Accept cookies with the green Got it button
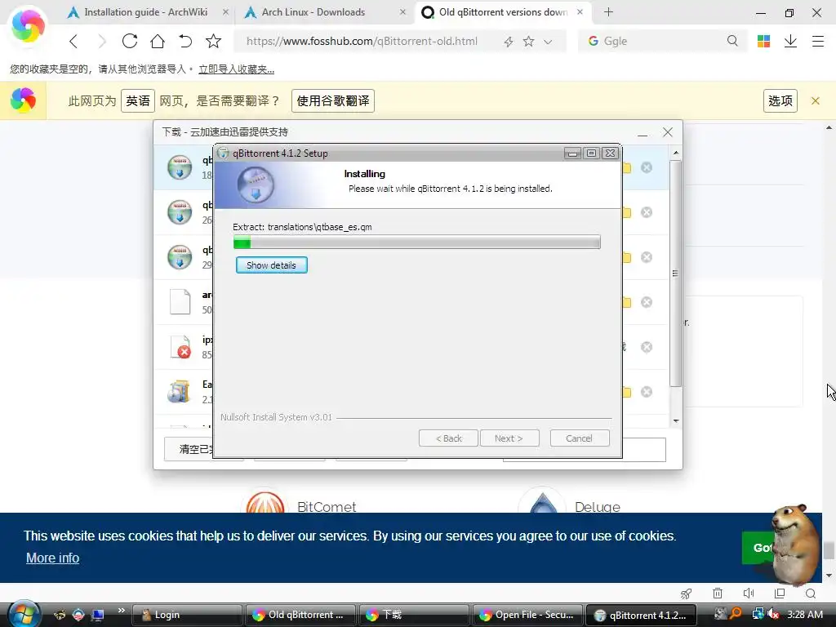Image resolution: width=836 pixels, height=627 pixels. pyautogui.click(x=758, y=548)
